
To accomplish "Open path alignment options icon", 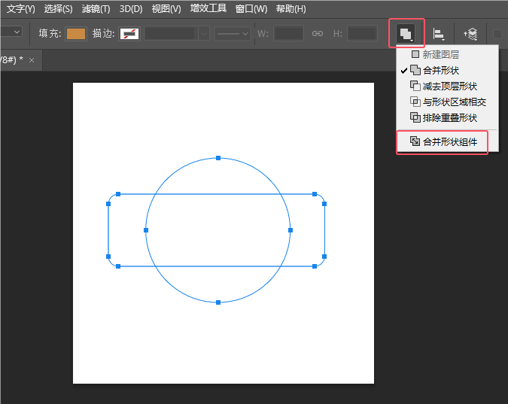I will (x=439, y=34).
